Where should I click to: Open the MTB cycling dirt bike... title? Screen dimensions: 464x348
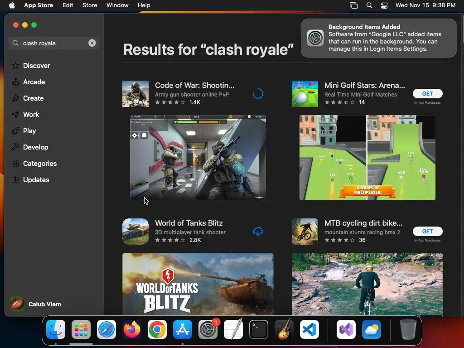coord(363,223)
